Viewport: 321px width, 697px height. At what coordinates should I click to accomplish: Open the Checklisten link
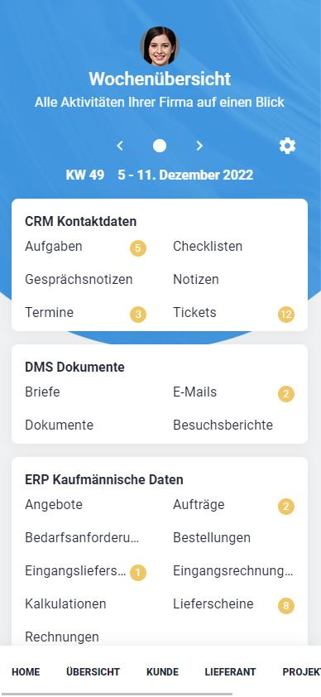tap(208, 246)
